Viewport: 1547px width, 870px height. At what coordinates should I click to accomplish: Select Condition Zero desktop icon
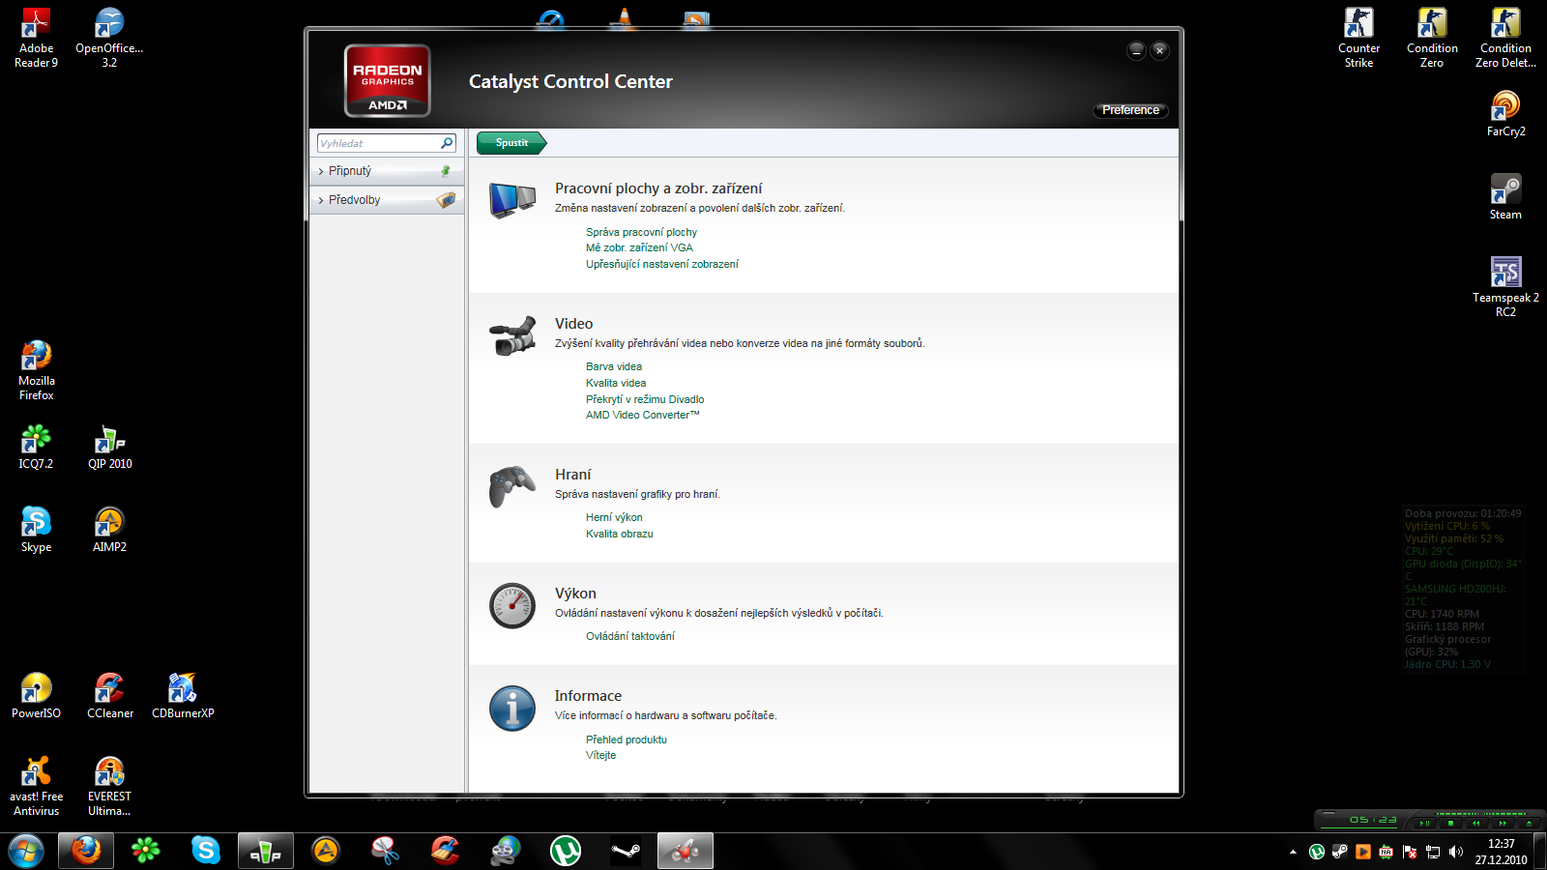[x=1432, y=39]
